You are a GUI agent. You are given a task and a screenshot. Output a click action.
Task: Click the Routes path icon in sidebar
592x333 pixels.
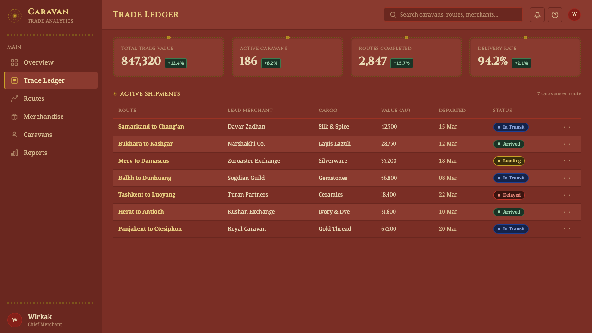coord(14,99)
